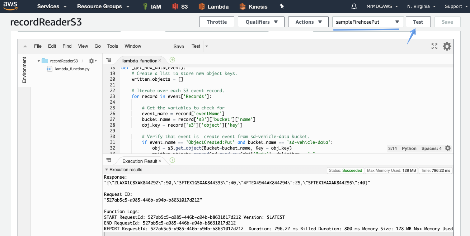
Task: Open the IAM shortcut in the top bar
Action: (x=152, y=6)
